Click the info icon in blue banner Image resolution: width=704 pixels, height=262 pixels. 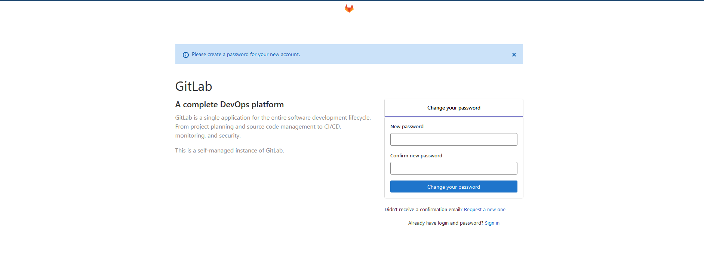coord(186,55)
